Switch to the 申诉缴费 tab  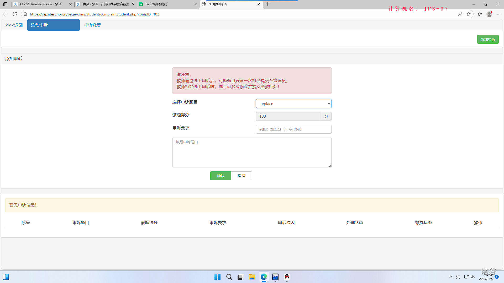pyautogui.click(x=92, y=25)
